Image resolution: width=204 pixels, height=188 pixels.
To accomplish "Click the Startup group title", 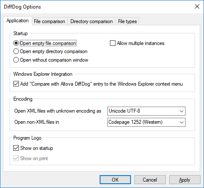I will point(21,33).
